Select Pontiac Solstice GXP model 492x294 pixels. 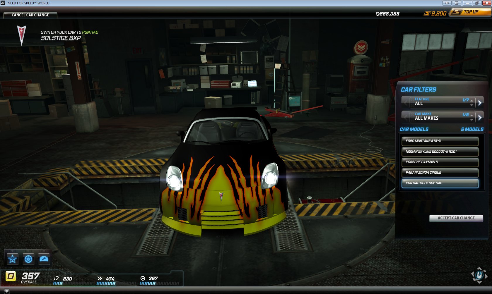(x=440, y=183)
